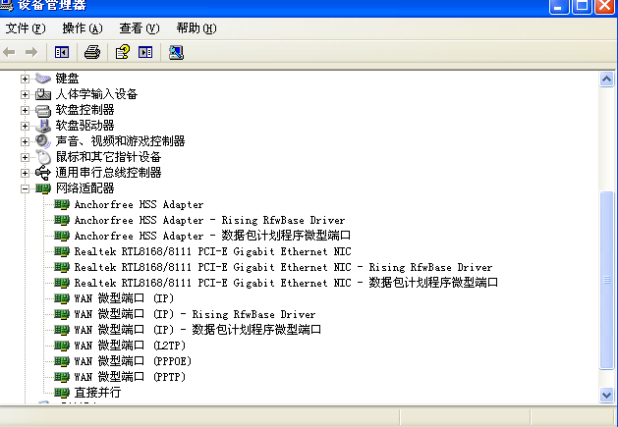The image size is (618, 427).
Task: Select WAN 微型端口 (L2TP) device
Action: click(130, 346)
